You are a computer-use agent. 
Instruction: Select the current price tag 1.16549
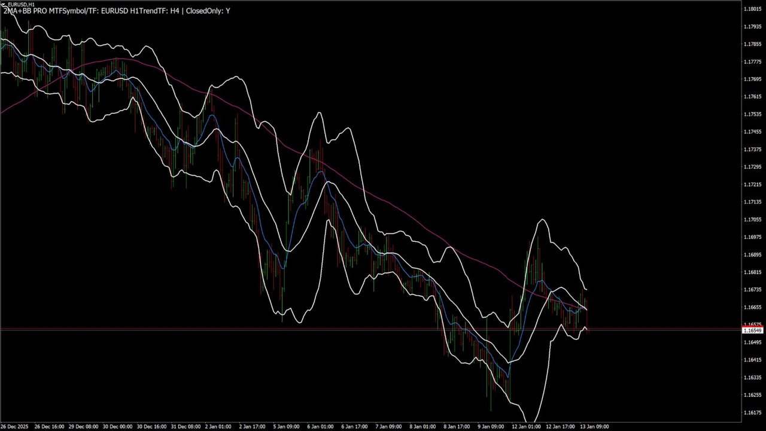pyautogui.click(x=752, y=330)
